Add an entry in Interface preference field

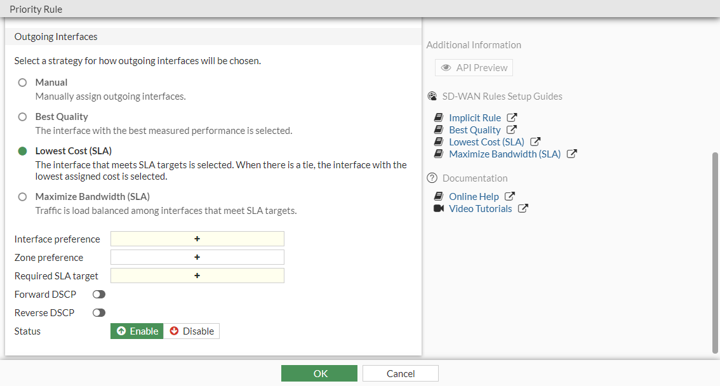[197, 239]
